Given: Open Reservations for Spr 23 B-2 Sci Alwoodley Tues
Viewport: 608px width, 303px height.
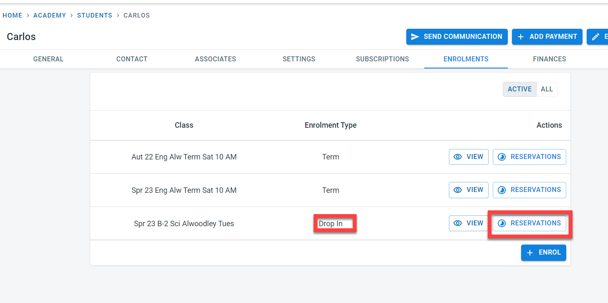Looking at the screenshot, I should [529, 223].
